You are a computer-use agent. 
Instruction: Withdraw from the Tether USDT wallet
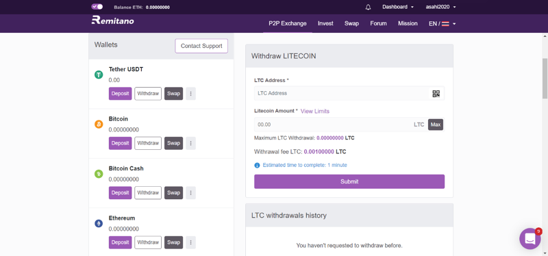148,94
